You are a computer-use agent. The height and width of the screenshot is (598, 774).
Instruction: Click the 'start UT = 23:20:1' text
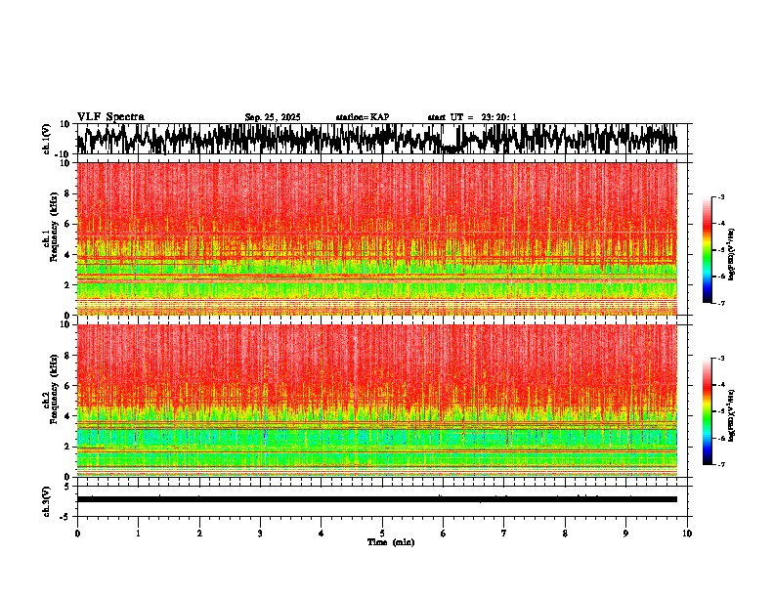coord(472,117)
